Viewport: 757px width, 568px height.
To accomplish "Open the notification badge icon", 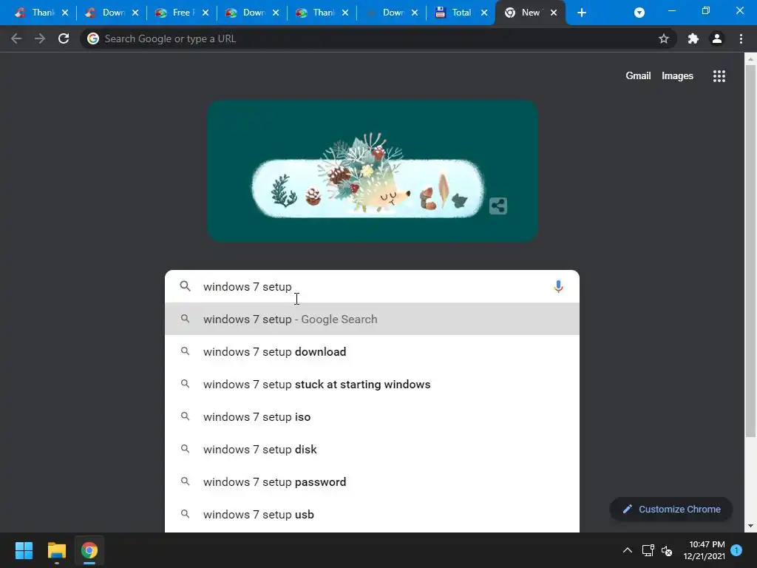I will [736, 550].
